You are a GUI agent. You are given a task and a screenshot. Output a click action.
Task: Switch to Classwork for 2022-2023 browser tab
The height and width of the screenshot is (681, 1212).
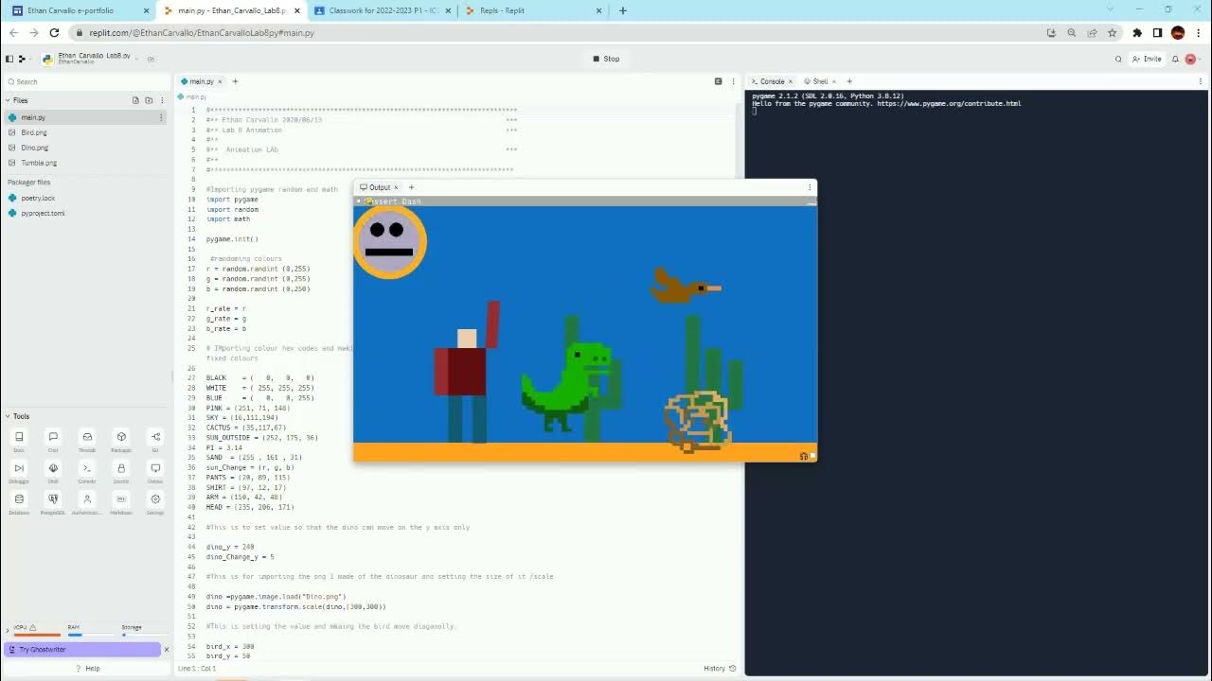coord(381,10)
